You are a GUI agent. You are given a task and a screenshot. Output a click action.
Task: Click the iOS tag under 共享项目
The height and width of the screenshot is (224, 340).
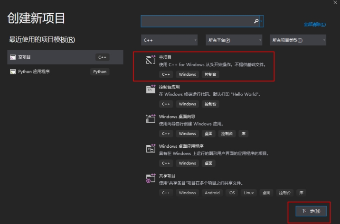(232, 193)
